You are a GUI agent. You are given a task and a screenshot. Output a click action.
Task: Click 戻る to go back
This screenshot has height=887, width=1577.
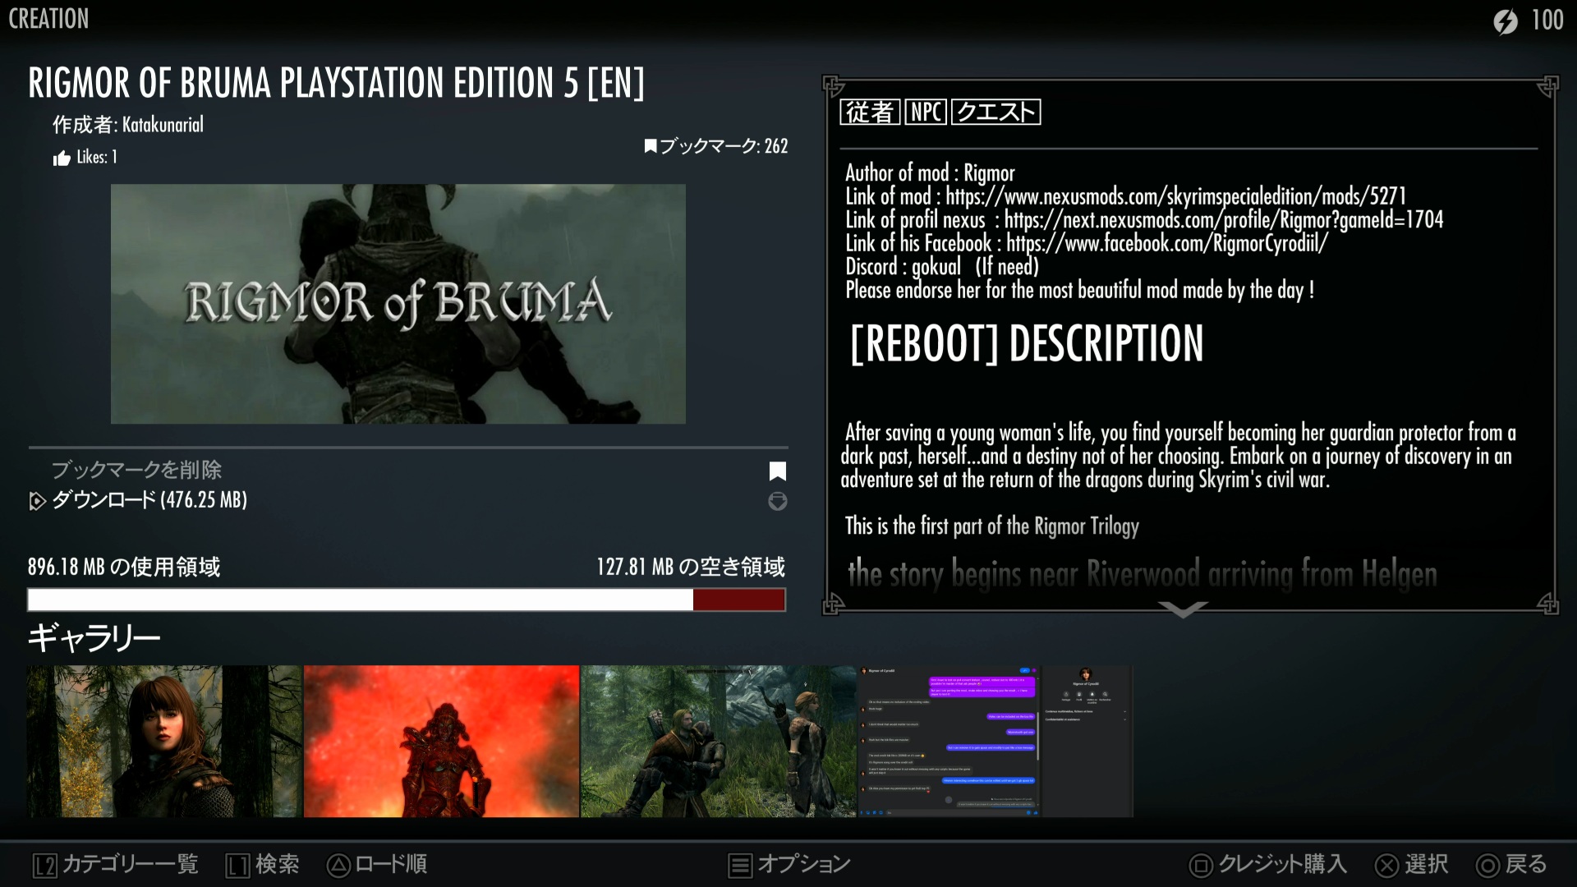click(1526, 864)
